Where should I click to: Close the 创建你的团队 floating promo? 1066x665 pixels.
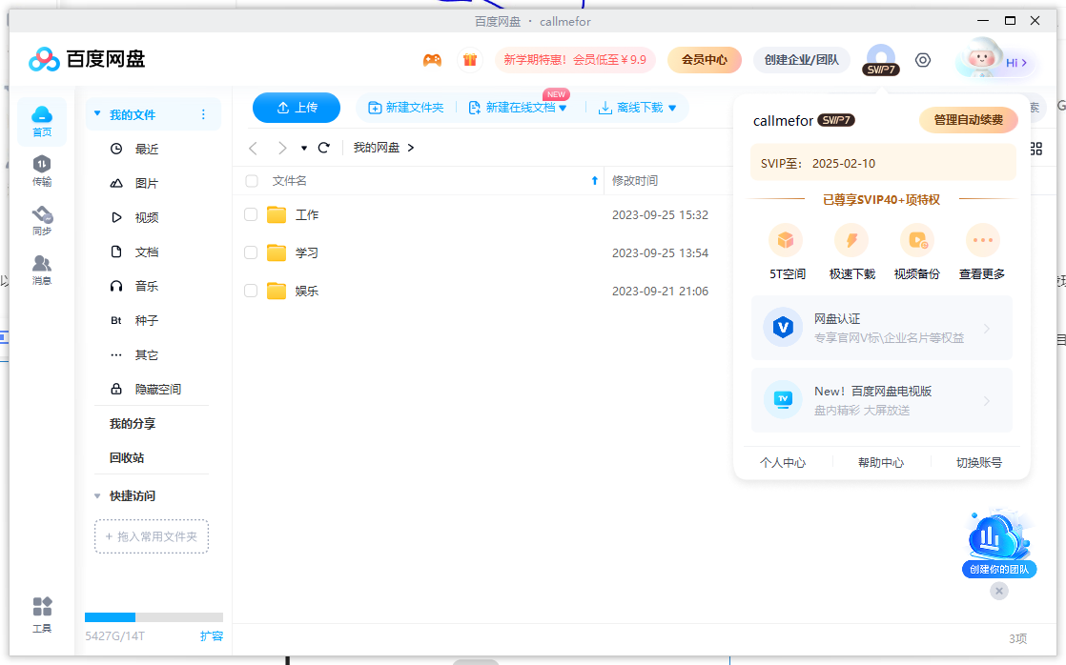[x=998, y=591]
